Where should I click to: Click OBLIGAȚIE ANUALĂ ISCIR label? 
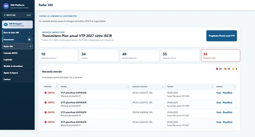pyautogui.click(x=53, y=32)
